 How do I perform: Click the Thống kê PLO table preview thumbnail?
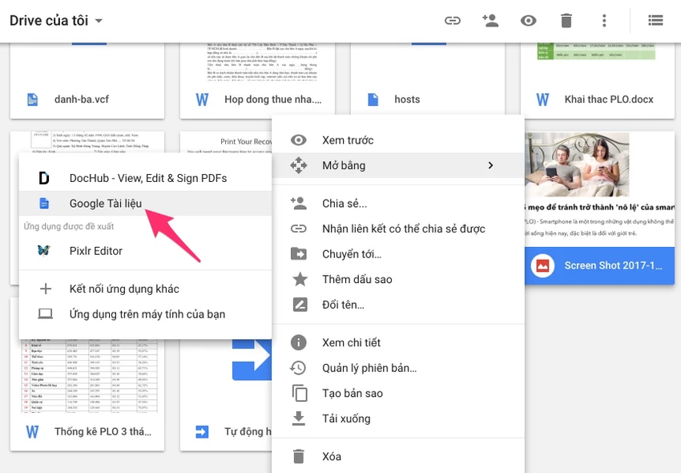(x=90, y=376)
